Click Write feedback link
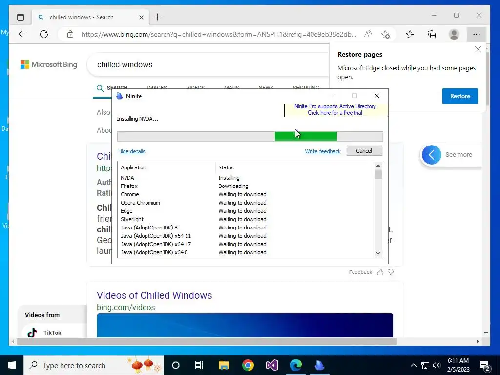500x375 pixels. (323, 151)
